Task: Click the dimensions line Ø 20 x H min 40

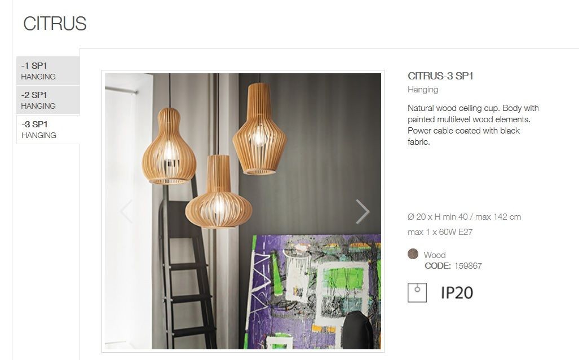Action: coord(464,217)
